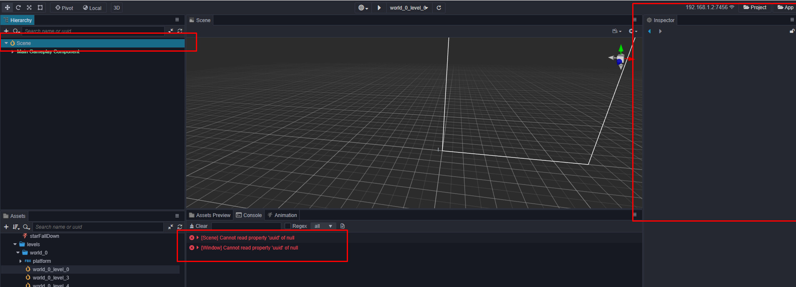Select the Rect transform tool
The width and height of the screenshot is (796, 287).
point(40,7)
